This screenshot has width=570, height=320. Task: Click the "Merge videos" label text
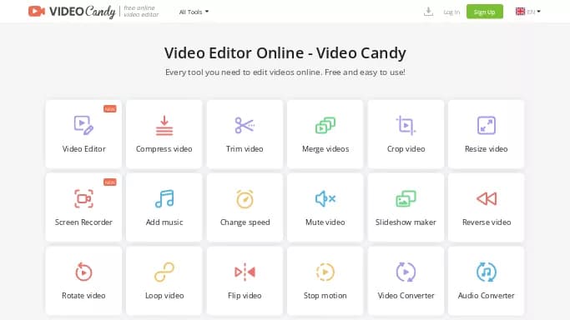(325, 149)
